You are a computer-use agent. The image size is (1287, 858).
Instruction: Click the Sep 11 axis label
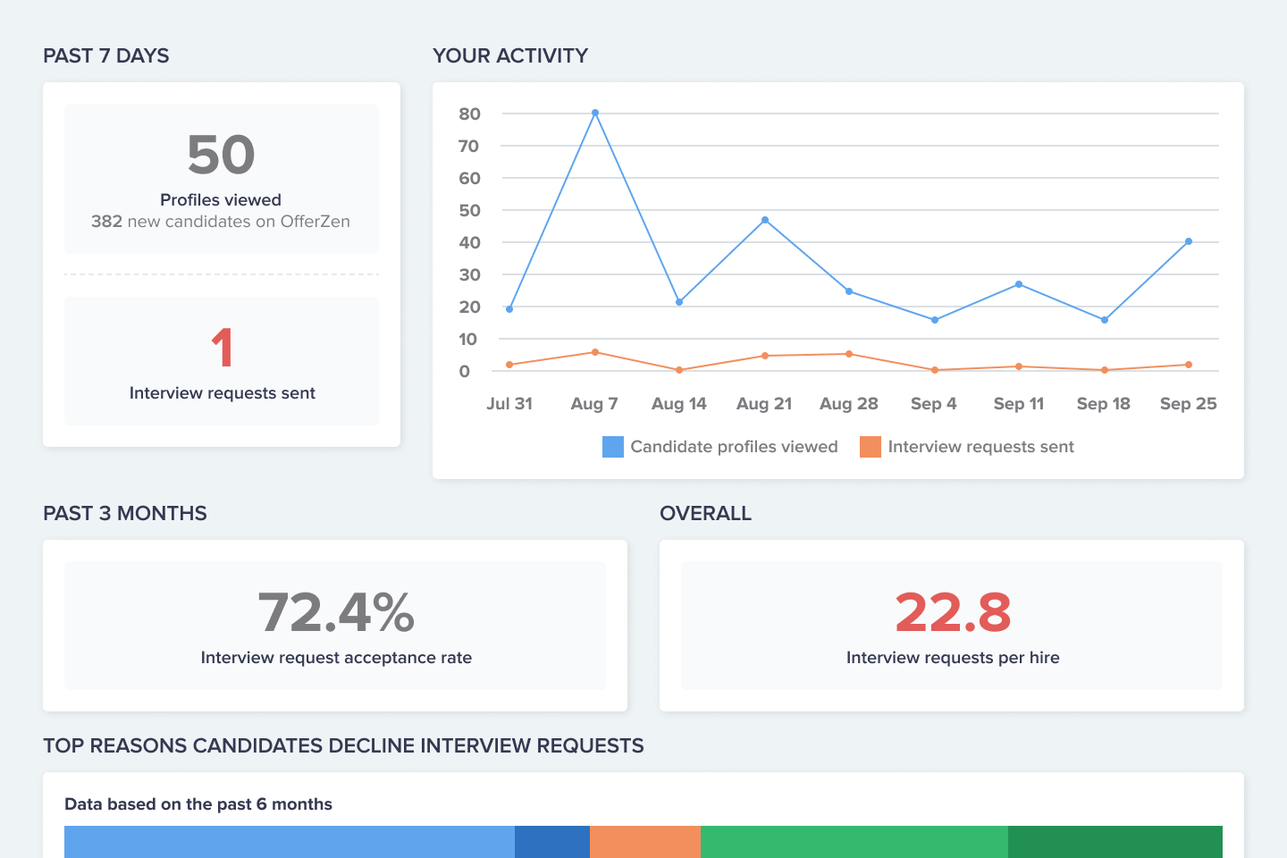[1019, 403]
